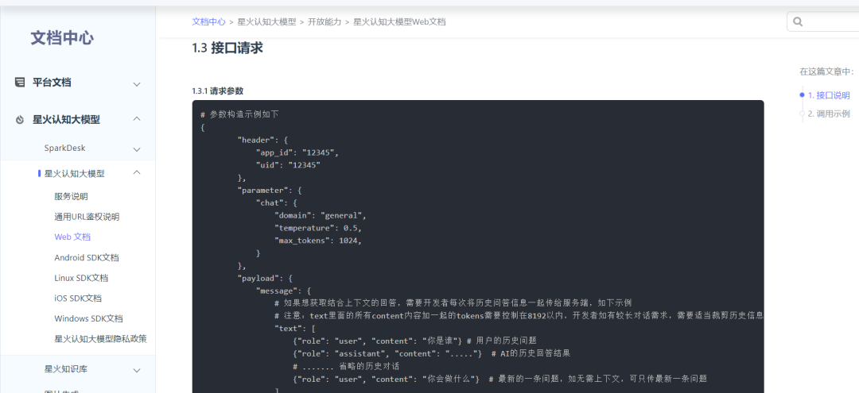Click the 如果想获取结合上下文的回答 comment line

tap(453, 302)
